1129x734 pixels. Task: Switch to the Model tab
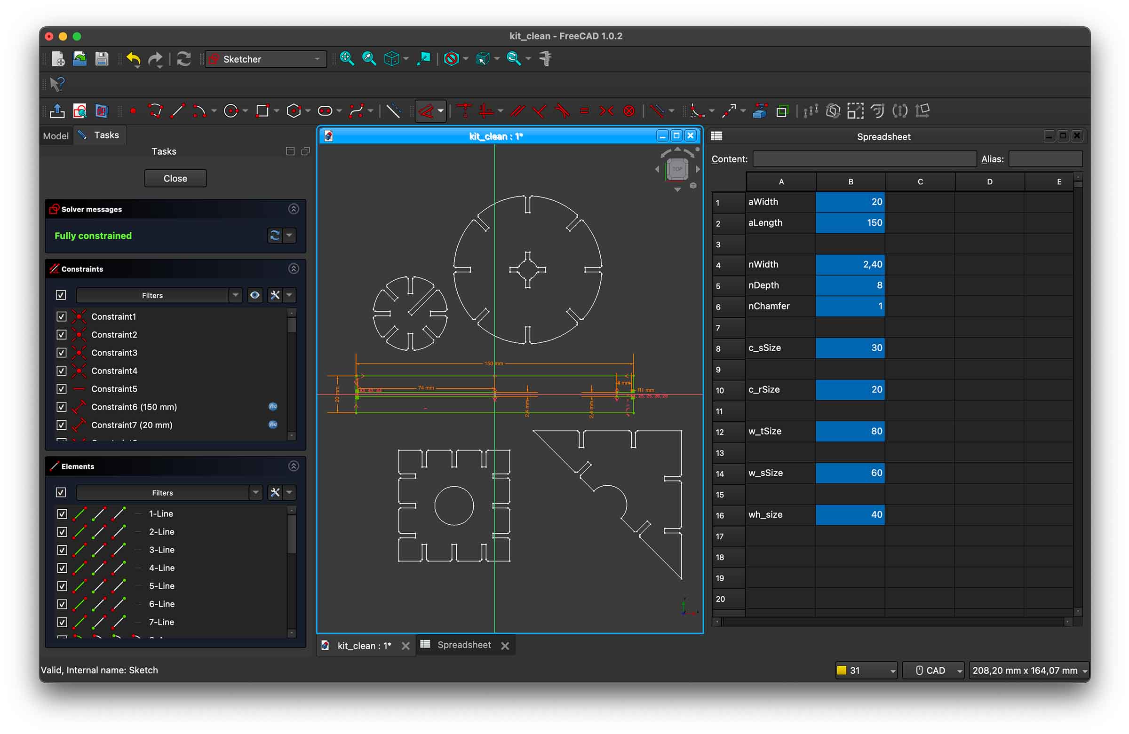[x=56, y=136]
